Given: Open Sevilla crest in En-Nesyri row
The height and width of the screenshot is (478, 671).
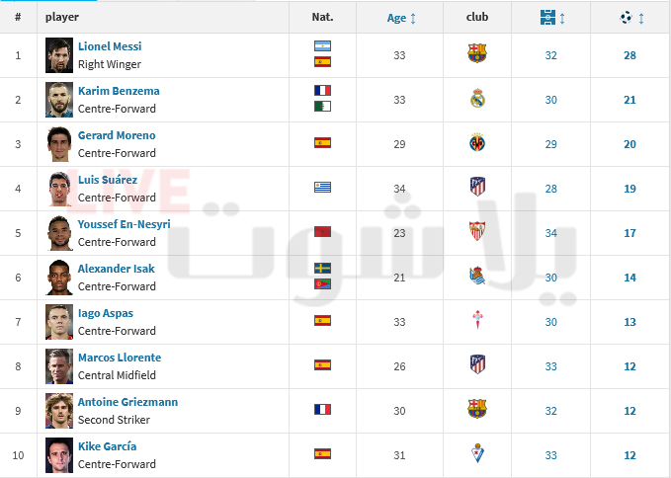Looking at the screenshot, I should pos(477,231).
